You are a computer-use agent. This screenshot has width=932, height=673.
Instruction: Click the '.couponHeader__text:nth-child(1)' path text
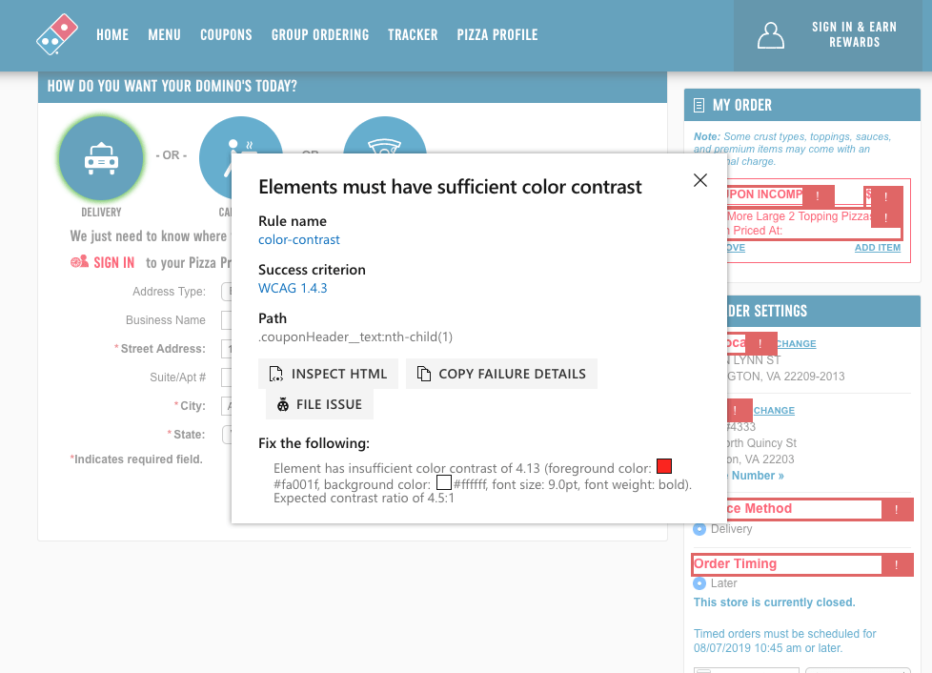355,337
